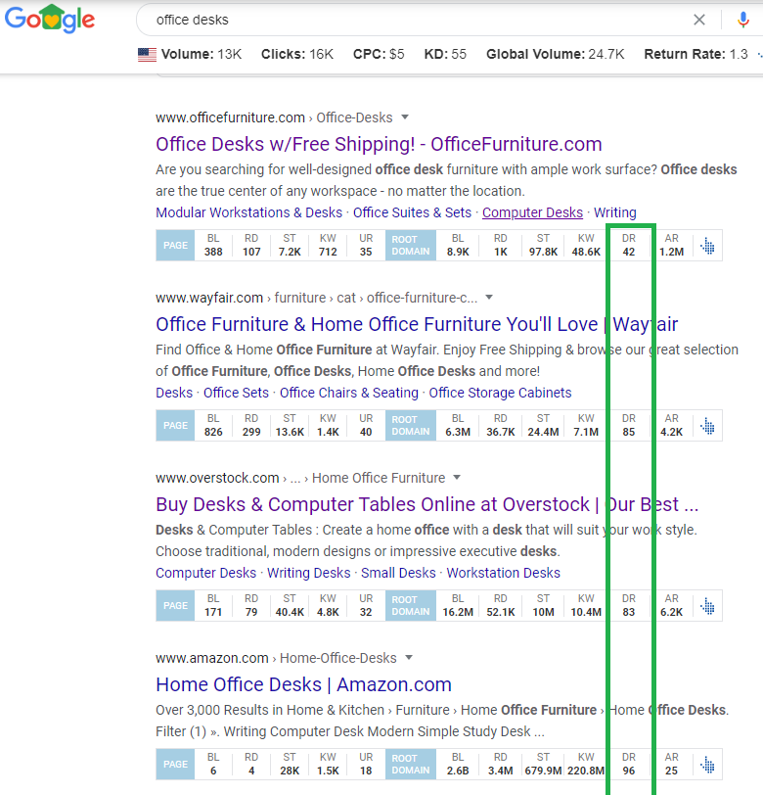Open Office Desks w/Free Shipping result title
Screen dimensions: 763x795
(379, 144)
